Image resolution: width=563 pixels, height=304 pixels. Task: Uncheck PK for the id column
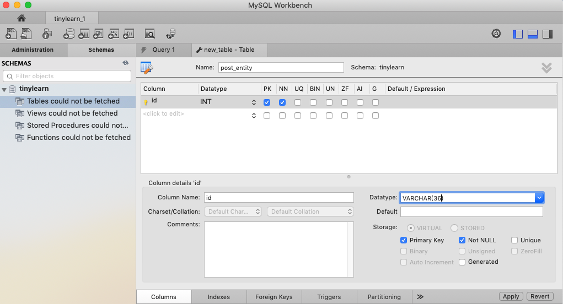click(x=267, y=102)
